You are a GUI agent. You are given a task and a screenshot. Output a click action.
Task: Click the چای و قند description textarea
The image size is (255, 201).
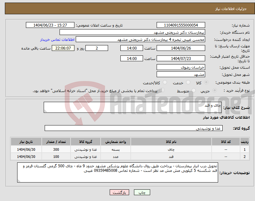pyautogui.click(x=133, y=107)
